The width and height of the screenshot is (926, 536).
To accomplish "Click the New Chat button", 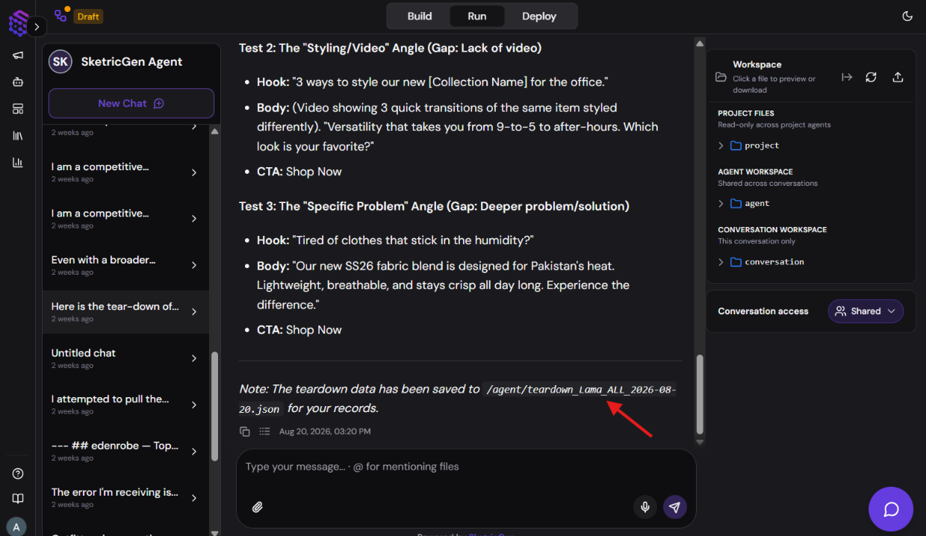I will (x=131, y=104).
